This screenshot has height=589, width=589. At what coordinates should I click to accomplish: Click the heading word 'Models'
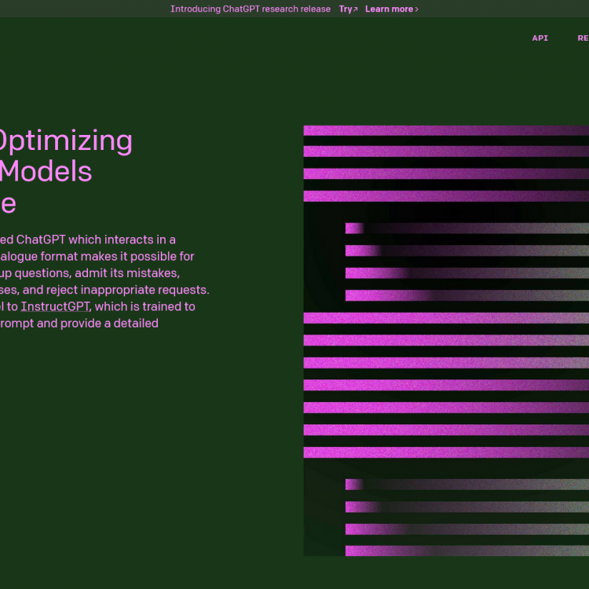[x=46, y=171]
